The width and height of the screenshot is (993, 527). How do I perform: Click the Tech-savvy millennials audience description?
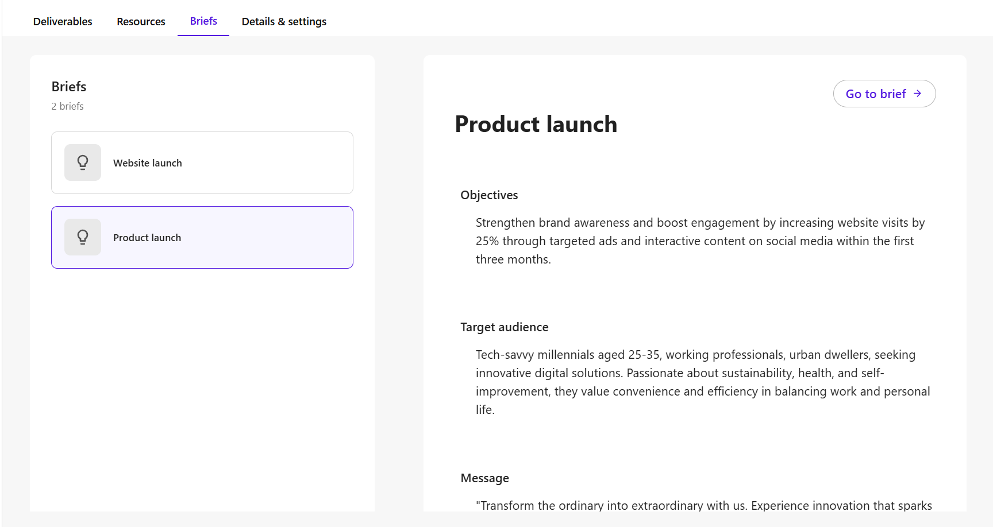click(703, 382)
